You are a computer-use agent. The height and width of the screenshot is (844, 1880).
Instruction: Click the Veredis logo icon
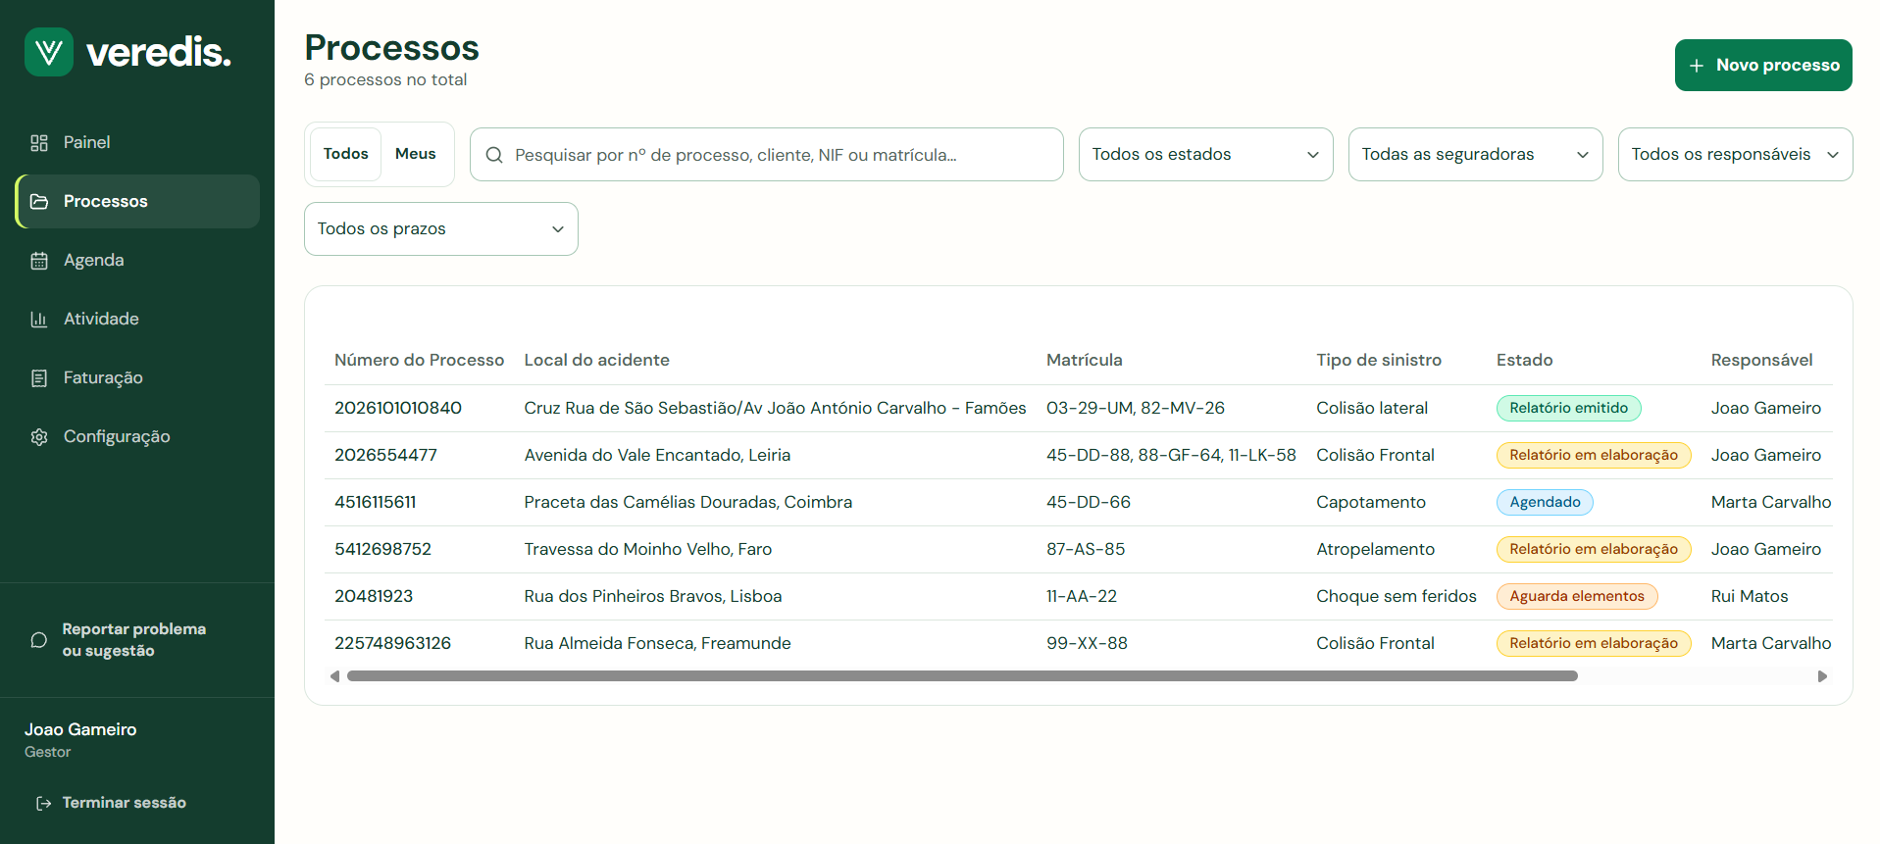coord(49,52)
